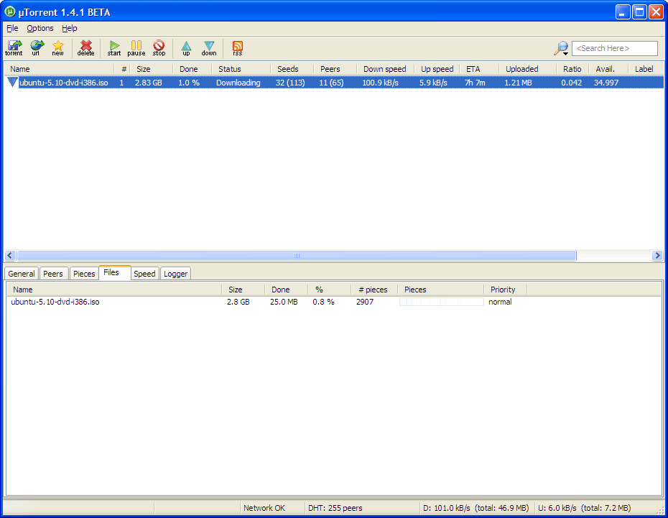668x518 pixels.
Task: Click the yellow Pause torrent icon
Action: tap(136, 47)
